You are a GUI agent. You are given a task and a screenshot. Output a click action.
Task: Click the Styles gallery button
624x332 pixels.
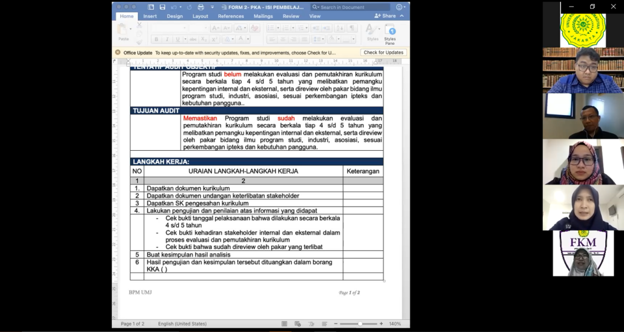click(x=373, y=32)
